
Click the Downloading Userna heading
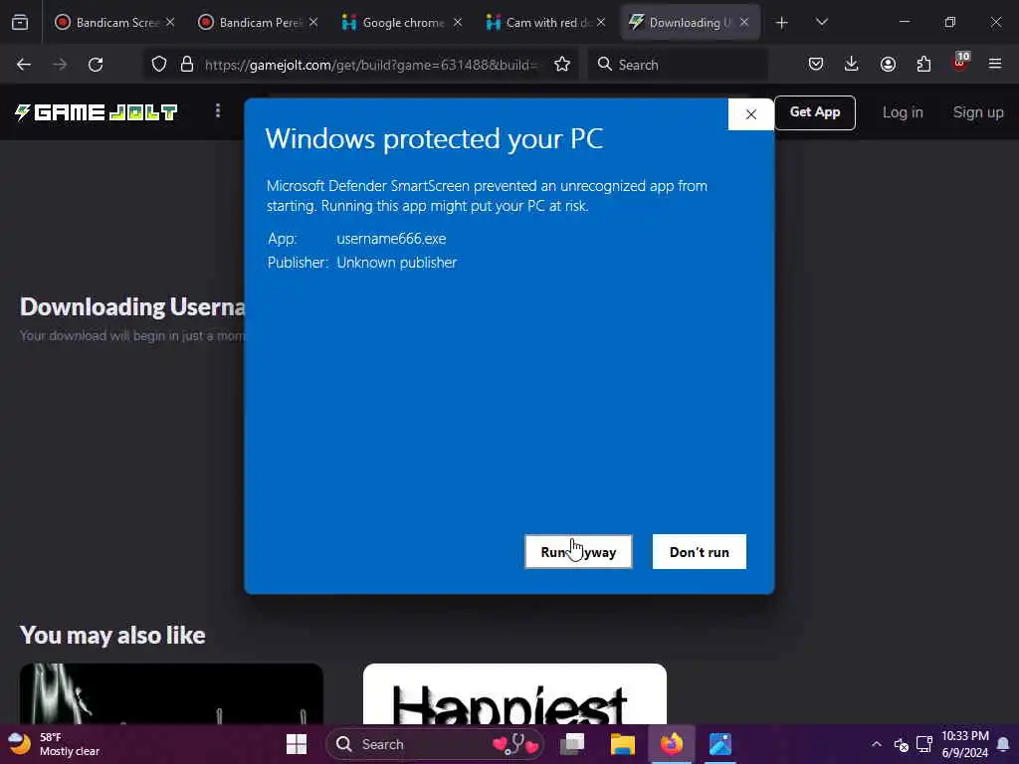click(132, 306)
